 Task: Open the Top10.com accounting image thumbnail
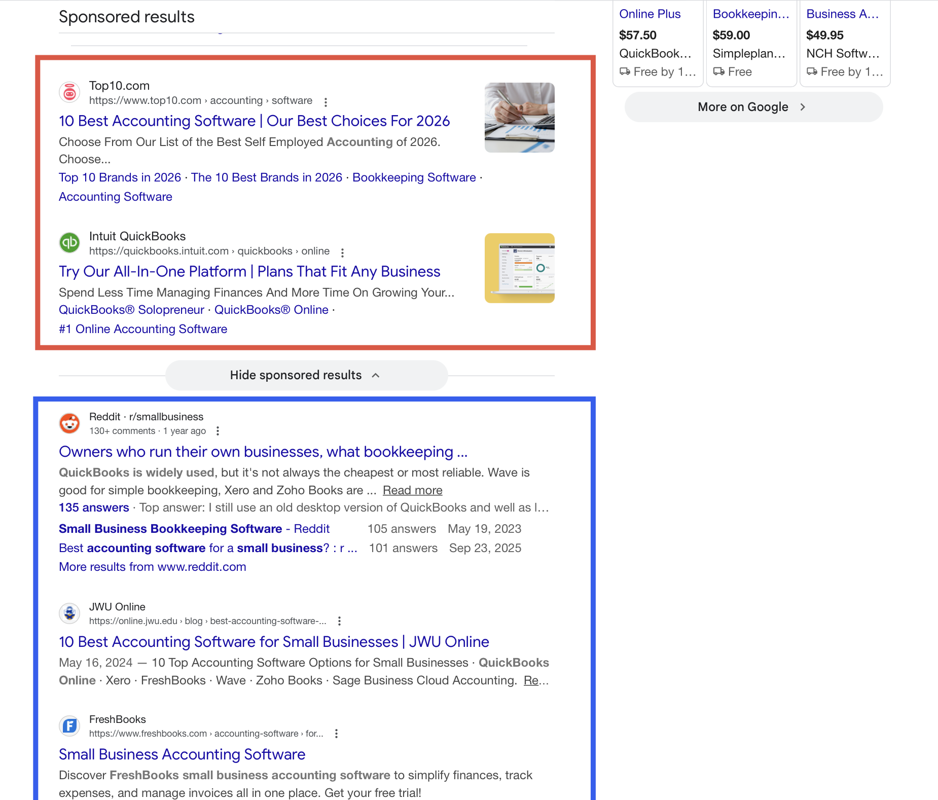click(x=519, y=118)
